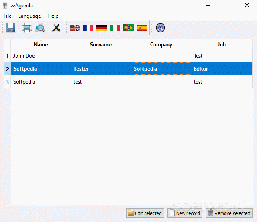Select empty surname cell in John Doe row
The height and width of the screenshot is (222, 257).
[101, 56]
